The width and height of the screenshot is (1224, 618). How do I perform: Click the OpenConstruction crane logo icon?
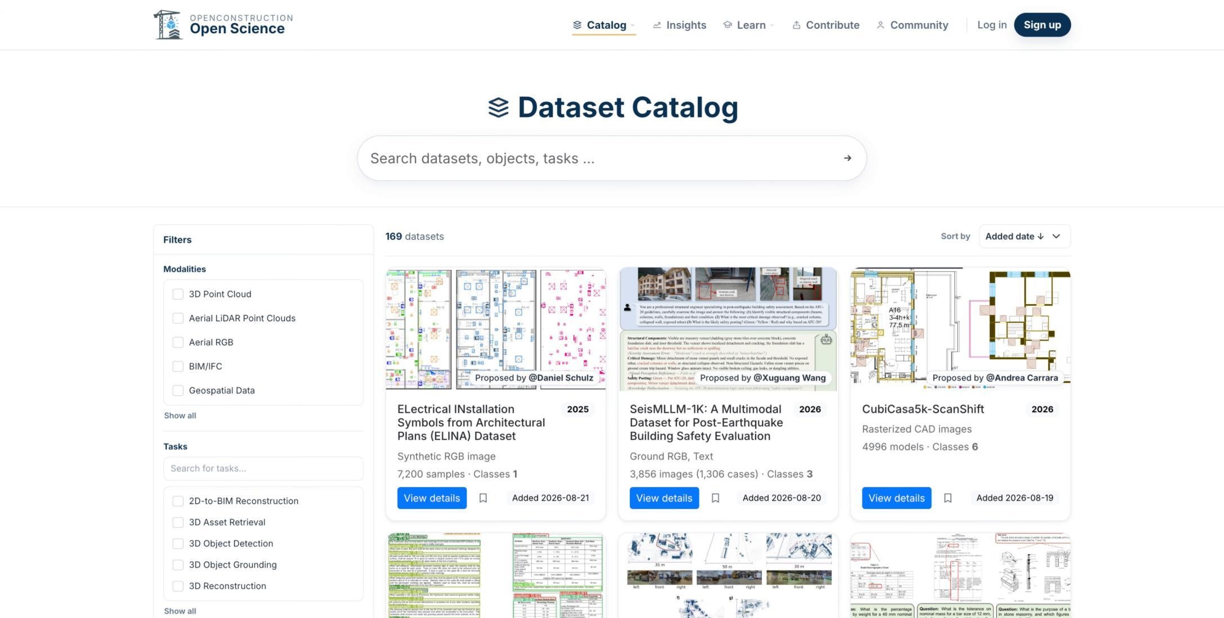[x=168, y=25]
